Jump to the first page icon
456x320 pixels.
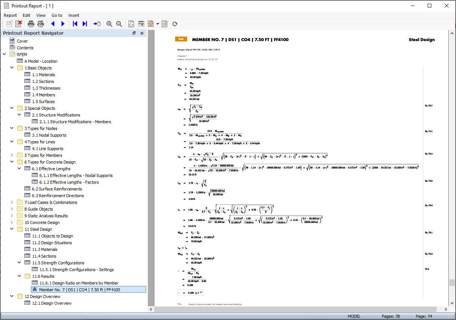pos(75,24)
